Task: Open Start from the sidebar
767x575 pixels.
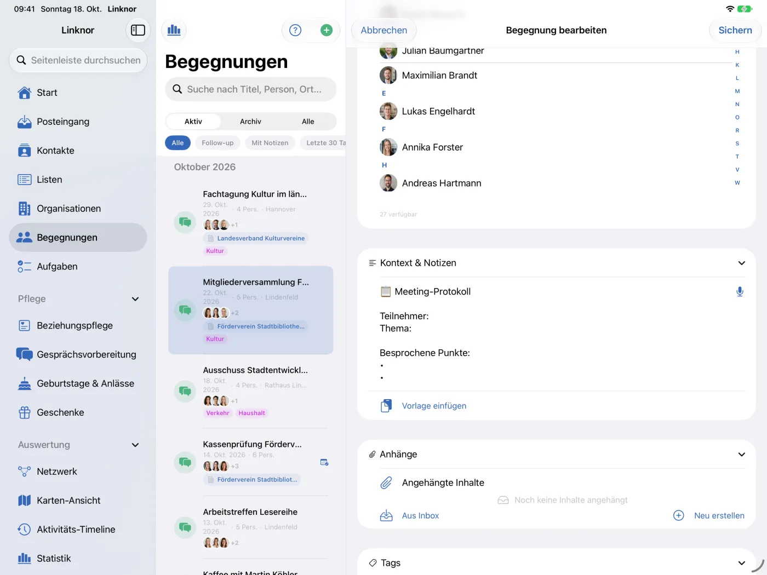Action: click(78, 93)
